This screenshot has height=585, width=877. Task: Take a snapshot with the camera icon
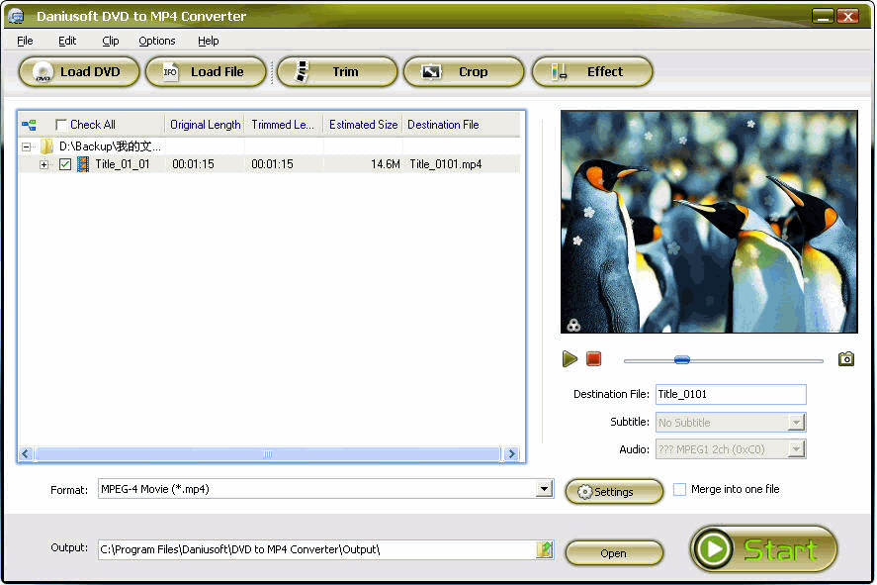845,359
